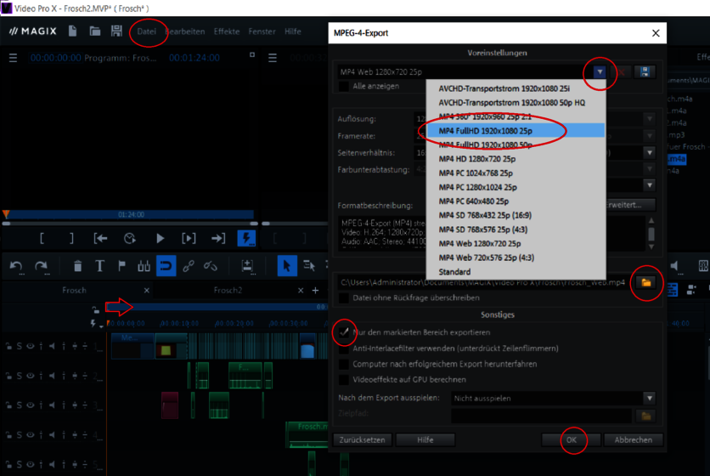This screenshot has width=710, height=476.
Task: Play the marked range
Action: point(189,239)
